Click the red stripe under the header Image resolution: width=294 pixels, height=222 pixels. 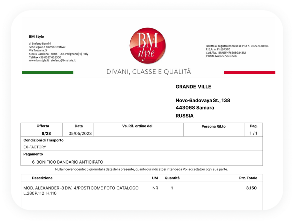[x=249, y=73]
